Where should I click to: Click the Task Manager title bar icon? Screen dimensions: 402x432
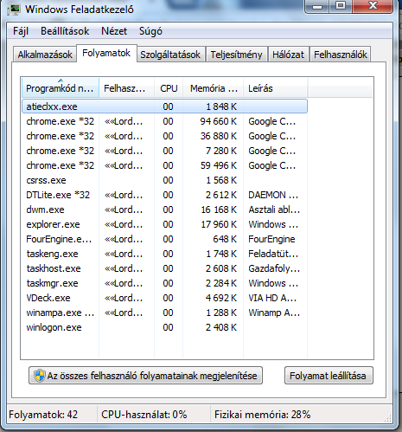[x=14, y=10]
